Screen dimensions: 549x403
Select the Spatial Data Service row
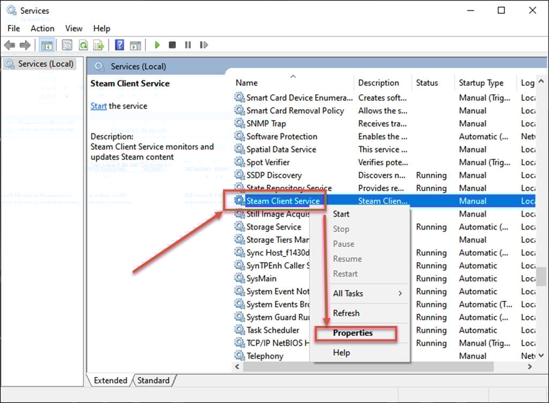[384, 149]
